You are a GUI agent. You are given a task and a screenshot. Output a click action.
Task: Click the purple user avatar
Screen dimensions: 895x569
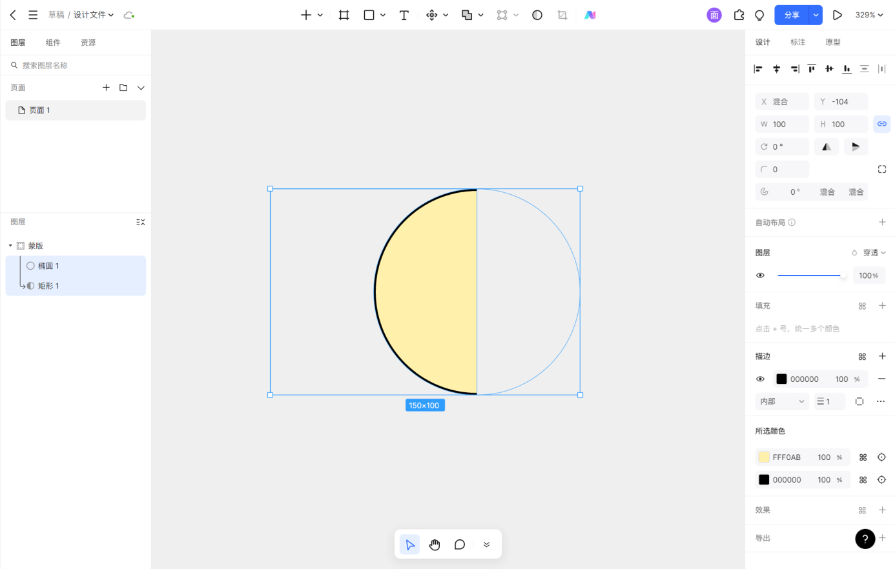714,15
